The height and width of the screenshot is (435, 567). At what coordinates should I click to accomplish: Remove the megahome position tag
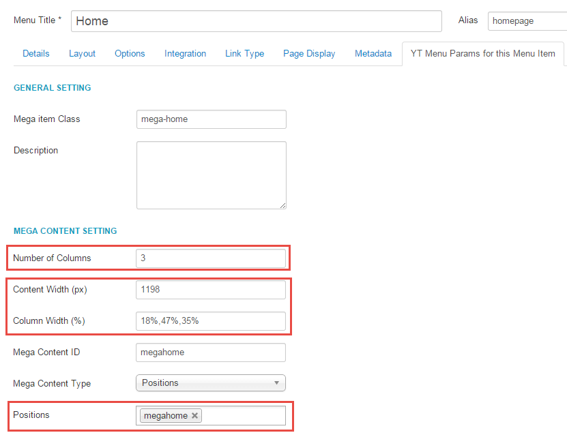pos(194,415)
